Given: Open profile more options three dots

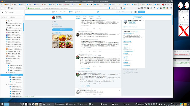Looking at the screenshot, I should 144,18.
